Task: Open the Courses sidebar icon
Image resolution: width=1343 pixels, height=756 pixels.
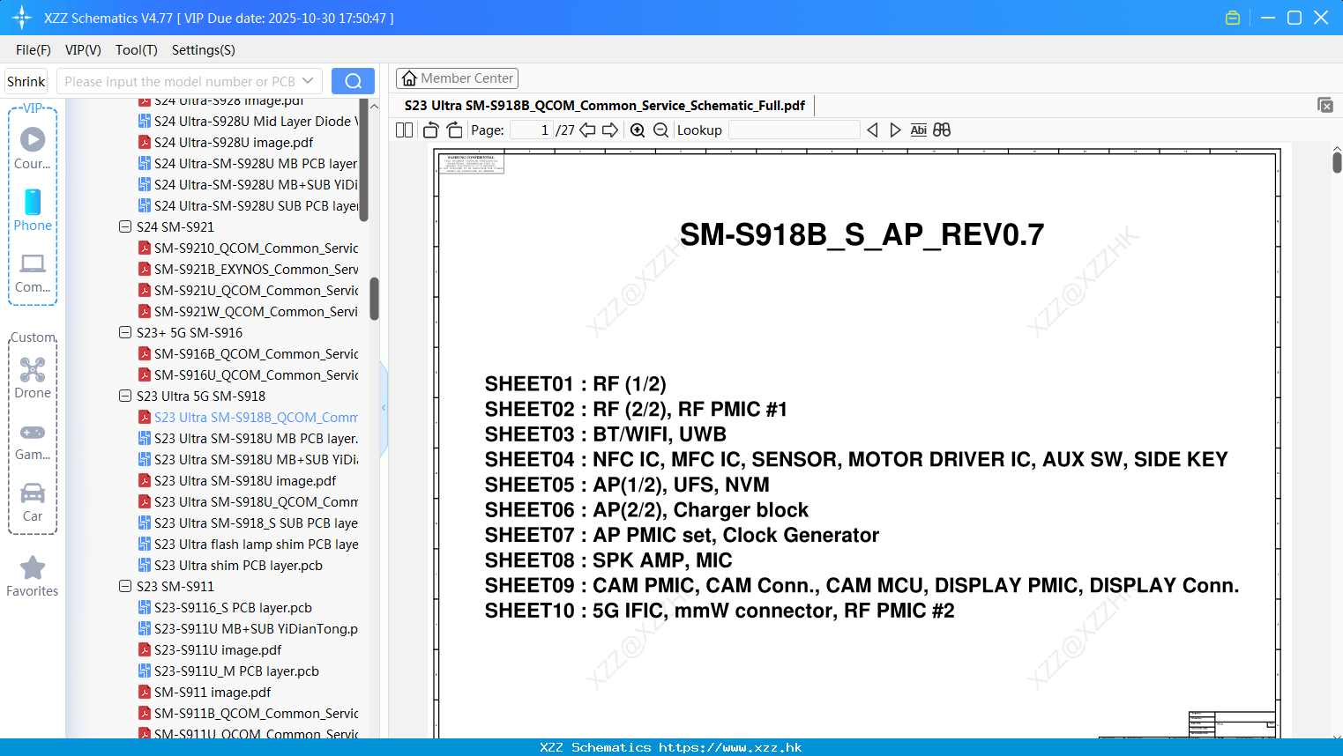Action: click(x=33, y=147)
